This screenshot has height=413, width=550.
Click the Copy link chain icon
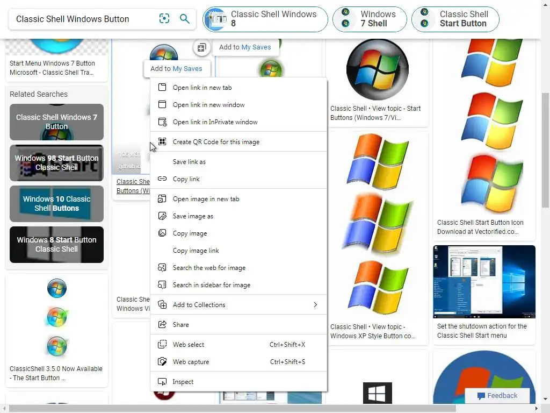(x=162, y=179)
